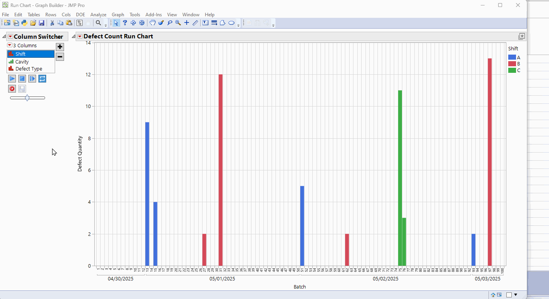549x299 pixels.
Task: Choose the Lasso tool
Action: point(169,23)
